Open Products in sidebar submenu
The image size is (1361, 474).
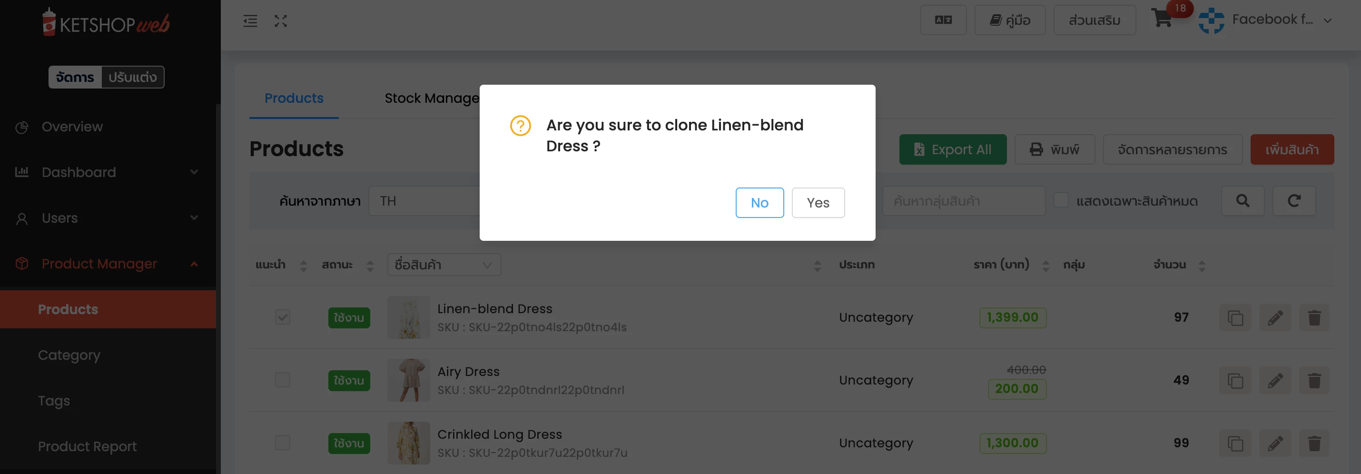point(108,309)
